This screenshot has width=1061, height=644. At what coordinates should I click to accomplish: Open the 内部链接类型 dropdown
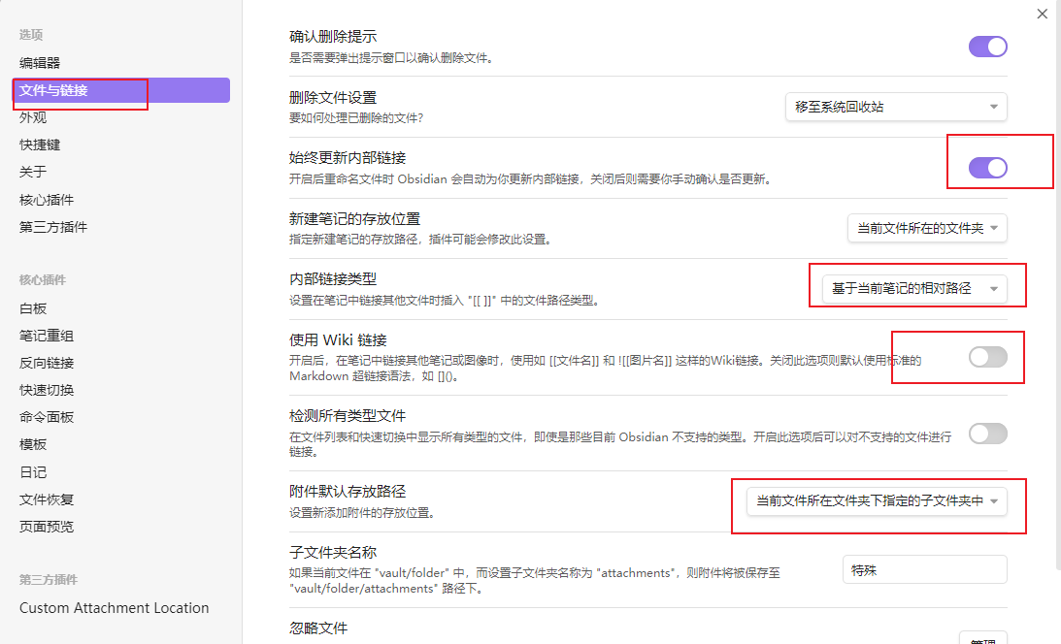[x=913, y=289]
